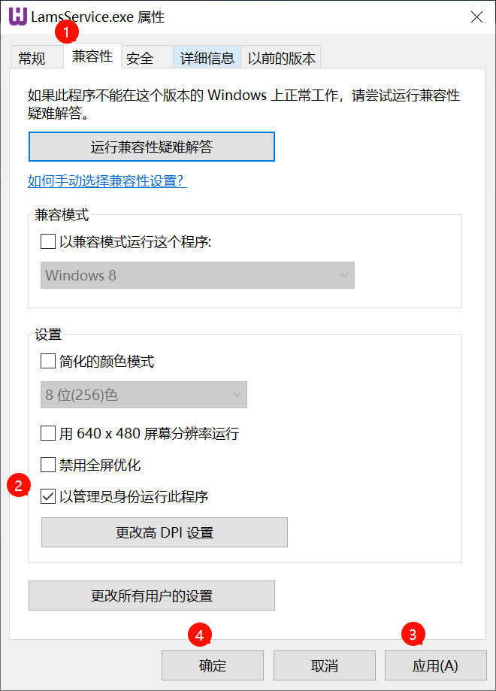Click the 应用(A) button
This screenshot has height=691, width=496.
(435, 665)
